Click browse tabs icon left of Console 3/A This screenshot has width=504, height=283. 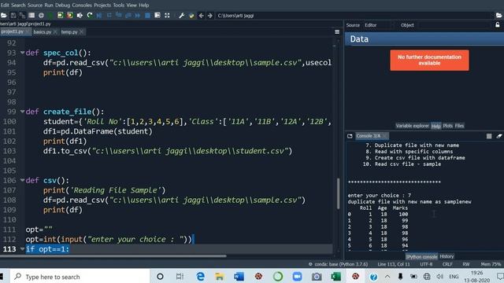point(350,136)
